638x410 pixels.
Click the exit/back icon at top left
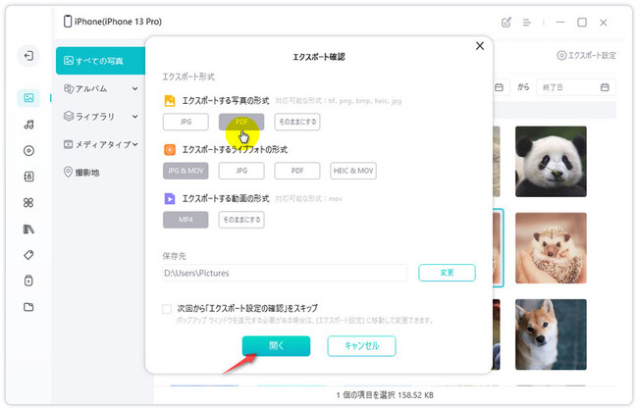28,56
